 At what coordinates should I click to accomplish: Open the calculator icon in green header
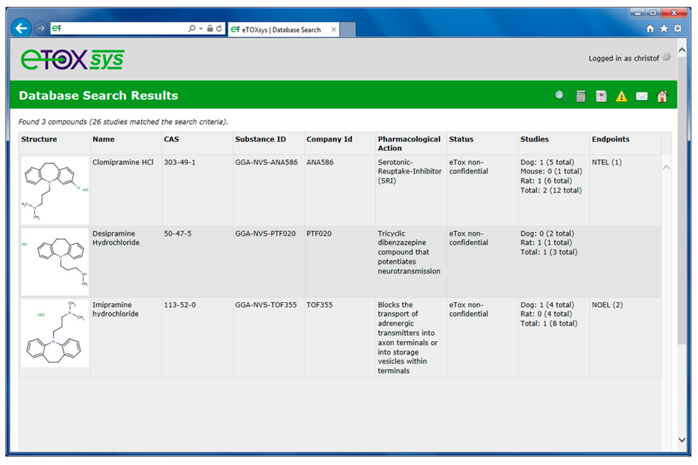(581, 96)
